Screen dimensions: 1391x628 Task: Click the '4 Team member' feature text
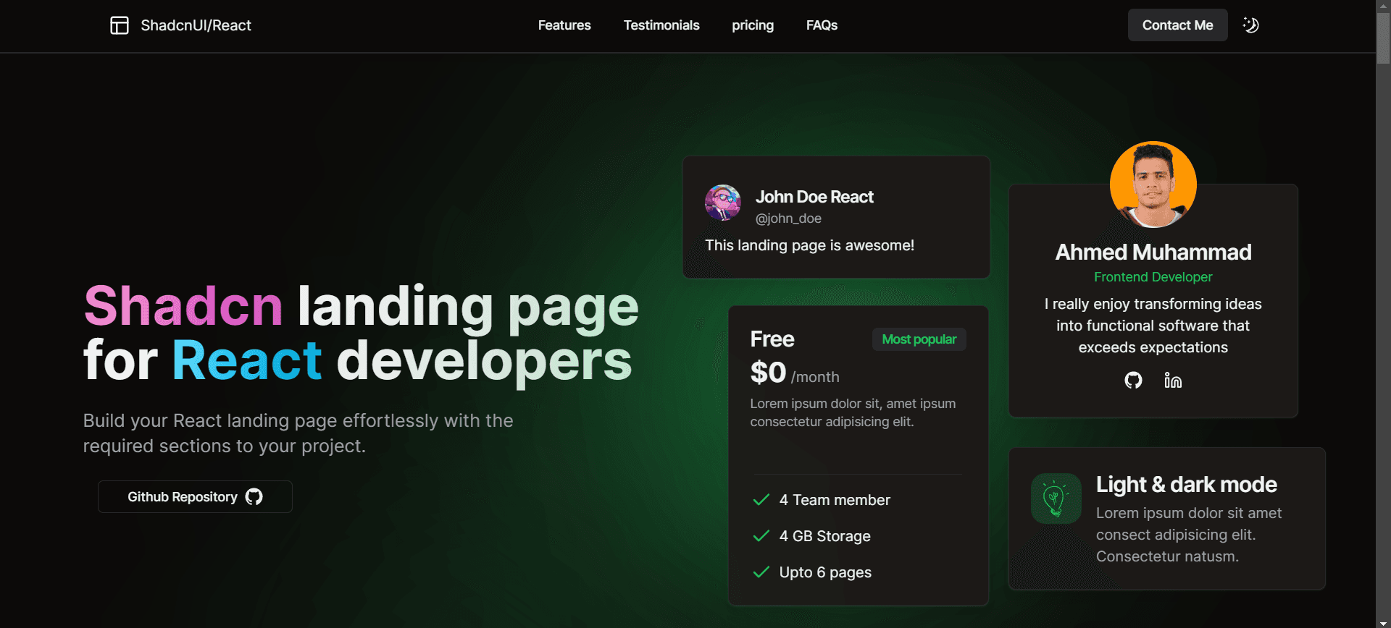pos(835,500)
